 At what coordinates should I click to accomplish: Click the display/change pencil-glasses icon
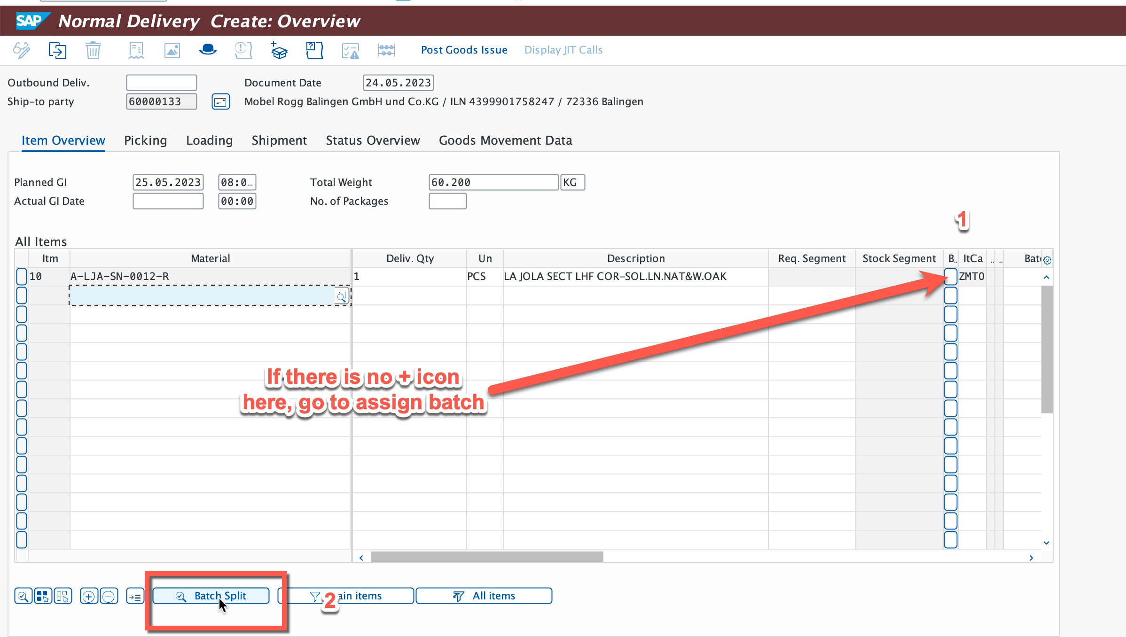(x=22, y=50)
